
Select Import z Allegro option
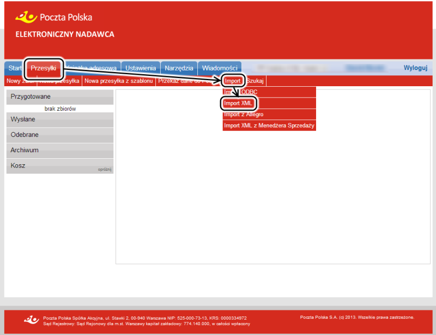click(244, 115)
